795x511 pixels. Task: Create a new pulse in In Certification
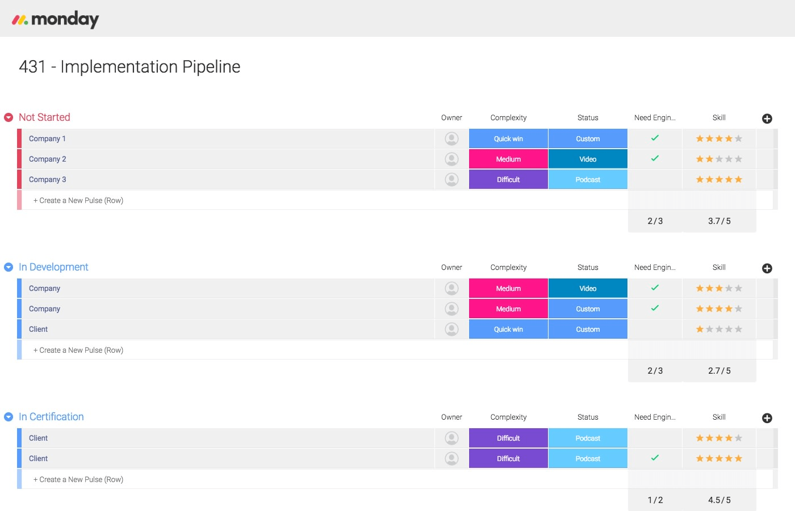point(78,479)
